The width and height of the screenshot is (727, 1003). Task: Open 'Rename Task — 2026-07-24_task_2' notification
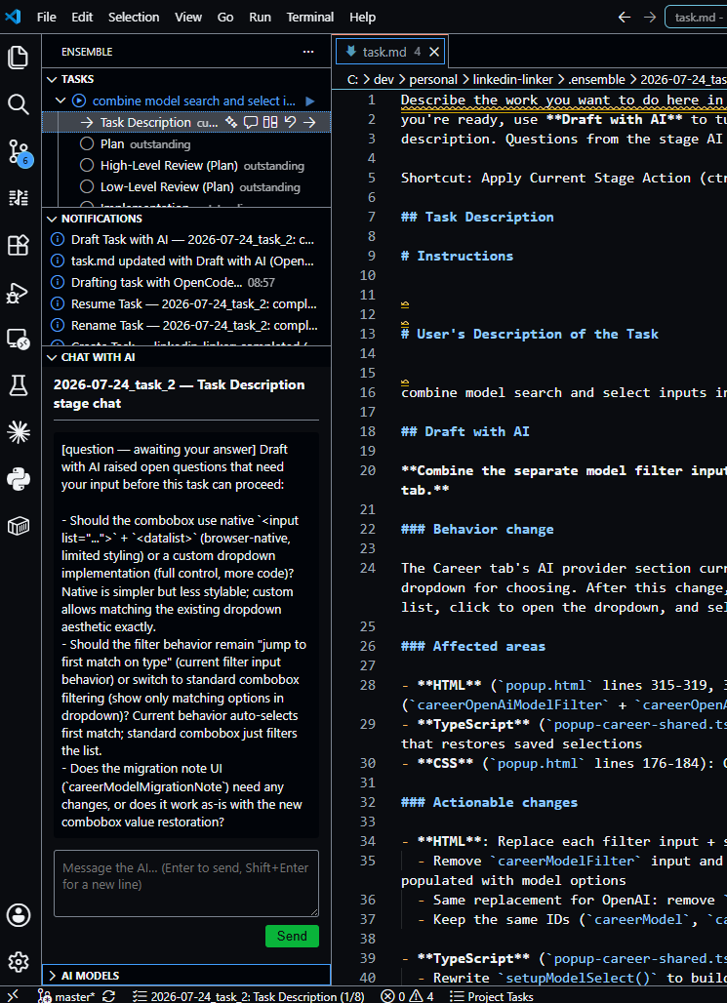(x=186, y=325)
